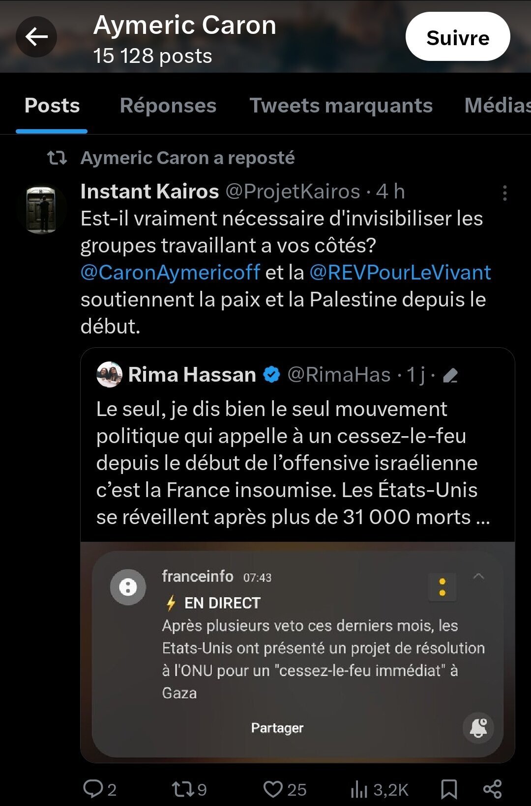531x806 pixels.
Task: Open three-dot menu on Instant Kairos post
Action: [x=505, y=193]
